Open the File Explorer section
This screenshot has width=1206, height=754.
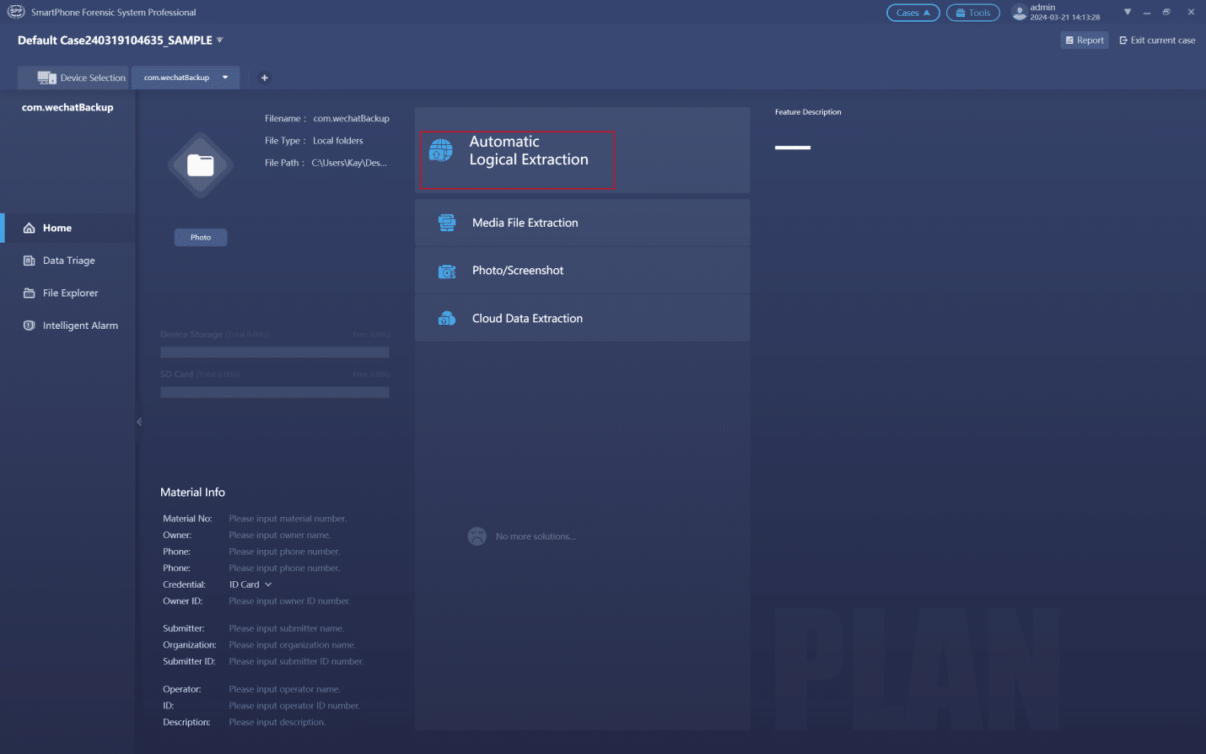point(67,293)
